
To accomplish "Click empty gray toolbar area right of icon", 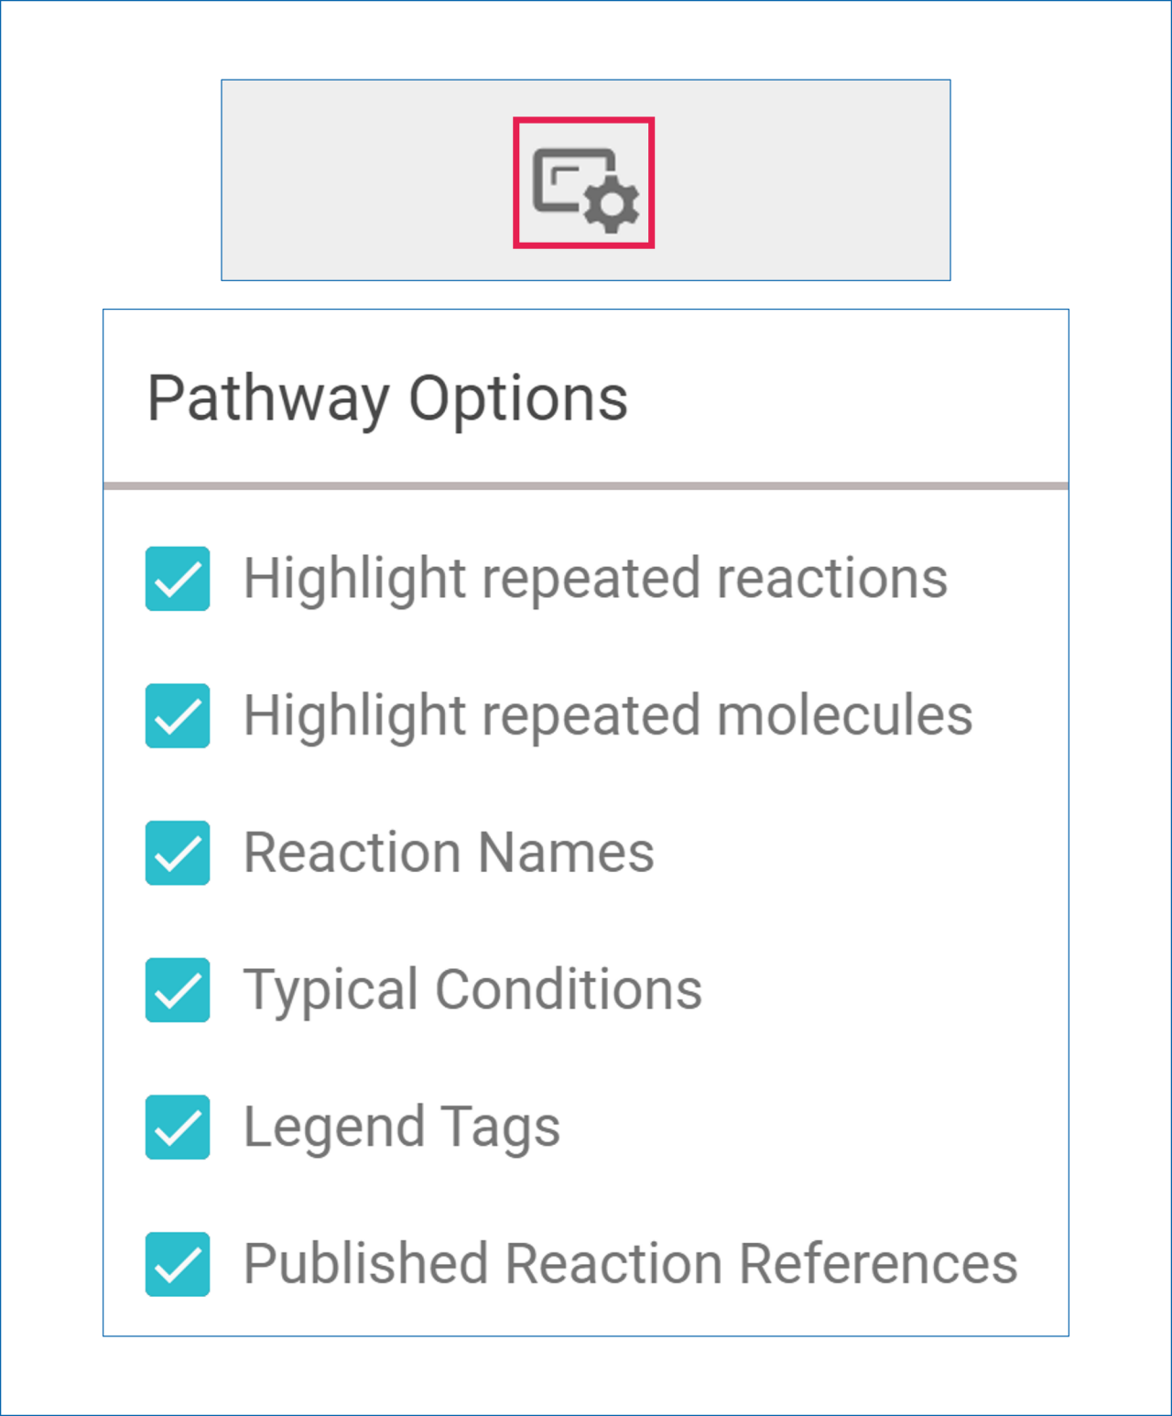I will coord(806,180).
